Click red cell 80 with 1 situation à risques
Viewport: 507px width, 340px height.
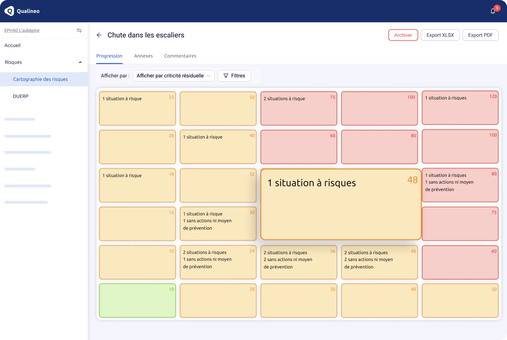[x=460, y=185]
